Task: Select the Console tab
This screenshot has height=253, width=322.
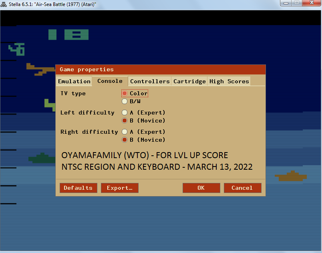Action: coord(110,81)
